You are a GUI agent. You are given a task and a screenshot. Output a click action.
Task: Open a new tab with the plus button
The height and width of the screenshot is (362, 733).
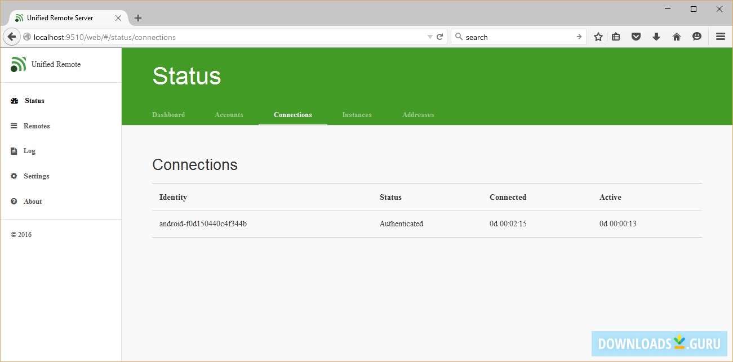pos(138,18)
